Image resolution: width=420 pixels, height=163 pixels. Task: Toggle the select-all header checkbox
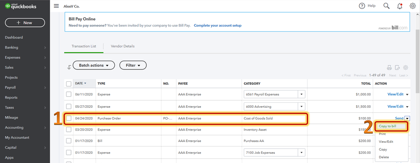point(69,84)
